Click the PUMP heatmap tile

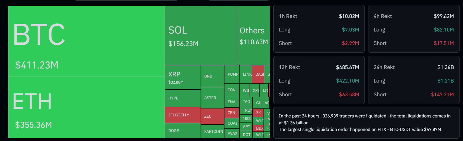pos(232,74)
